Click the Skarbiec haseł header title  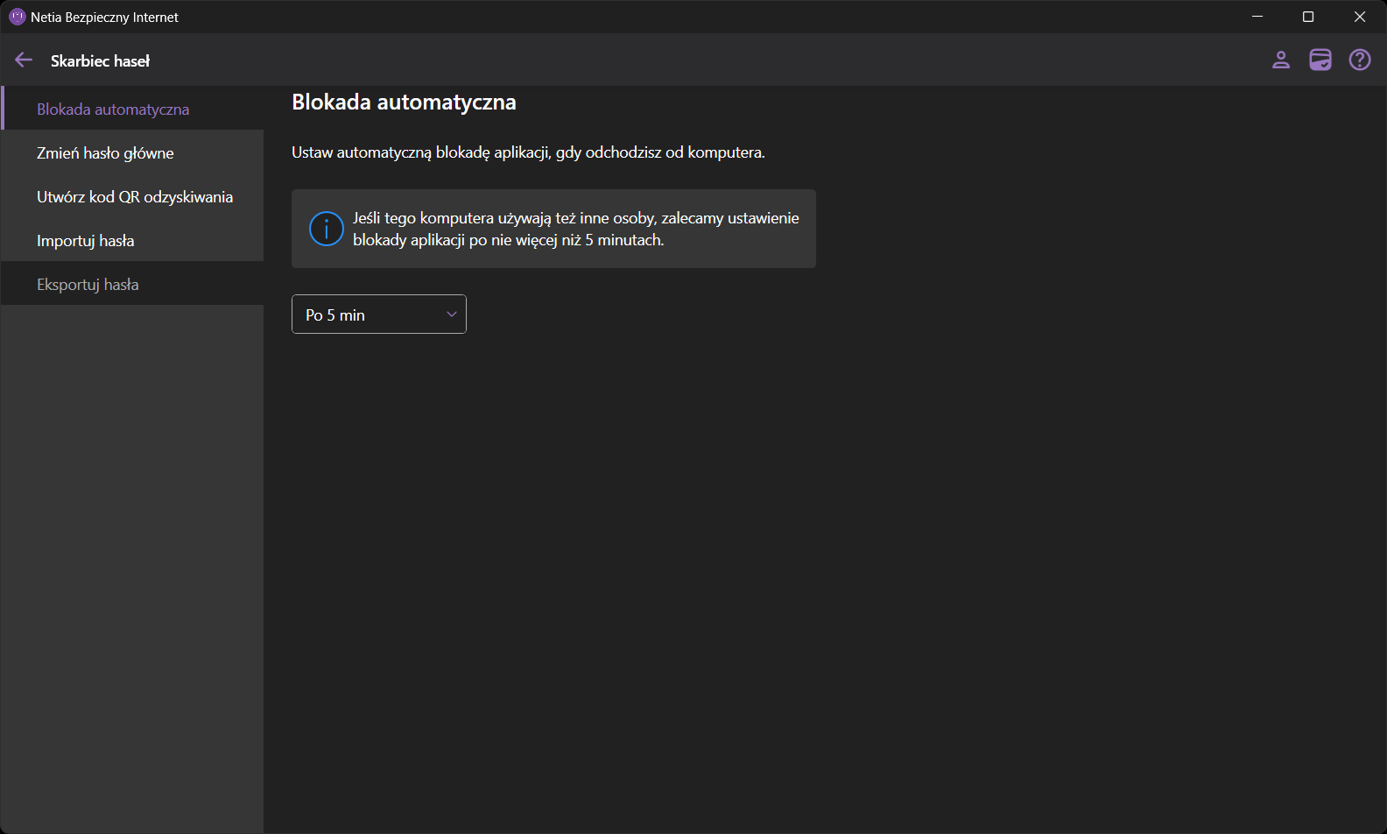(x=100, y=60)
